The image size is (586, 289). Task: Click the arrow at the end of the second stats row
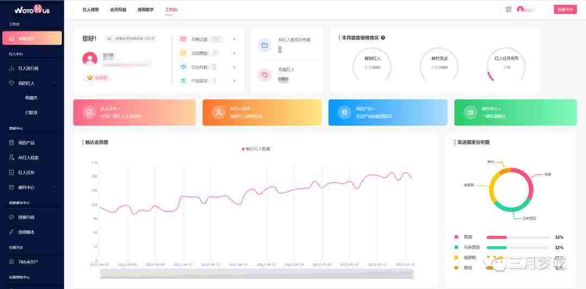pyautogui.click(x=234, y=53)
